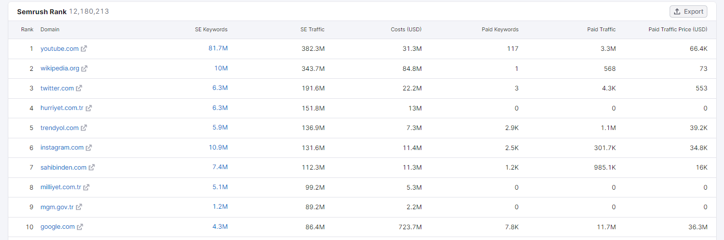Open the twitter.com domain link
724x240 pixels.
pyautogui.click(x=57, y=88)
